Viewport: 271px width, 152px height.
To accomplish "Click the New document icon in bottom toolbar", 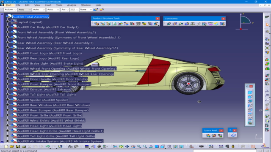I will [6, 147].
